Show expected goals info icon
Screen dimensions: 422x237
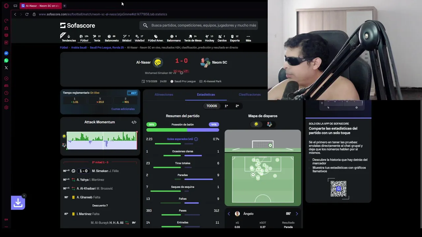coord(196,139)
